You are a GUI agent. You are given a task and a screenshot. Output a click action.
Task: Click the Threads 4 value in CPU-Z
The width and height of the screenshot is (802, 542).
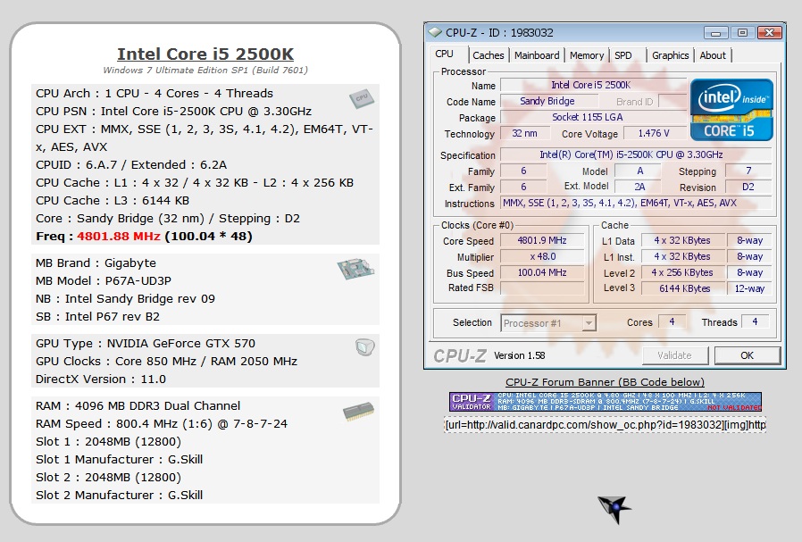click(x=755, y=321)
